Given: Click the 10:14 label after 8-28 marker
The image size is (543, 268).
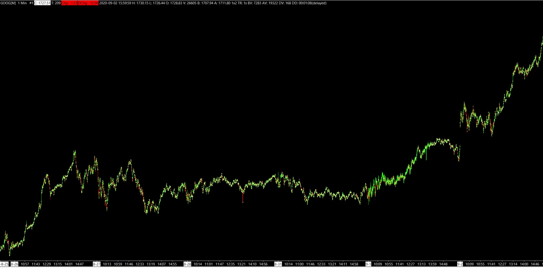Looking at the screenshot, I should point(198,264).
